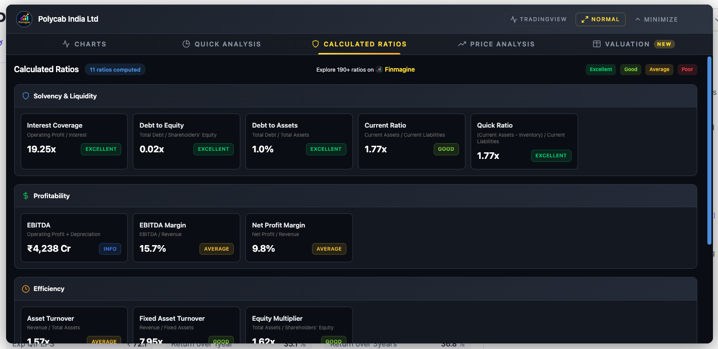Open the Calculated Ratios tab
The height and width of the screenshot is (349, 718).
(360, 44)
